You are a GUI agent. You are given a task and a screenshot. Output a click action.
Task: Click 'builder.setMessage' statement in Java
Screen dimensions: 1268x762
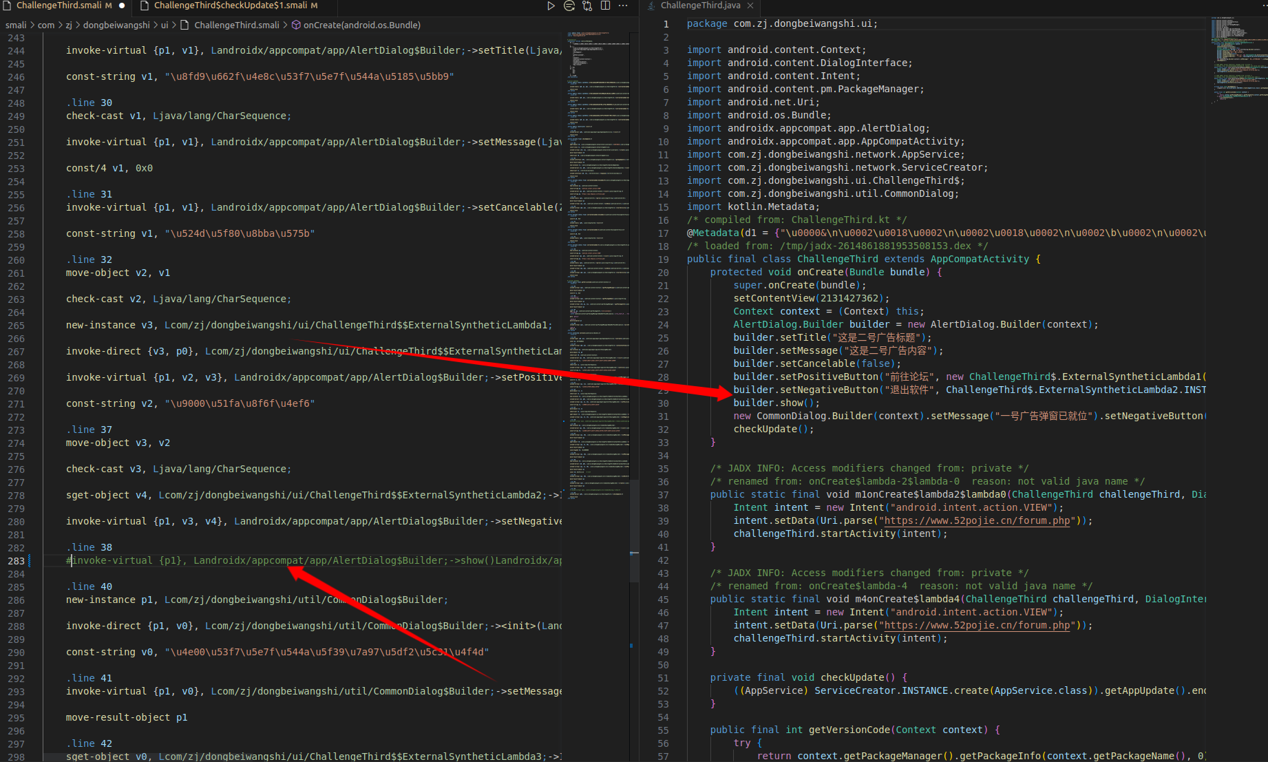838,351
